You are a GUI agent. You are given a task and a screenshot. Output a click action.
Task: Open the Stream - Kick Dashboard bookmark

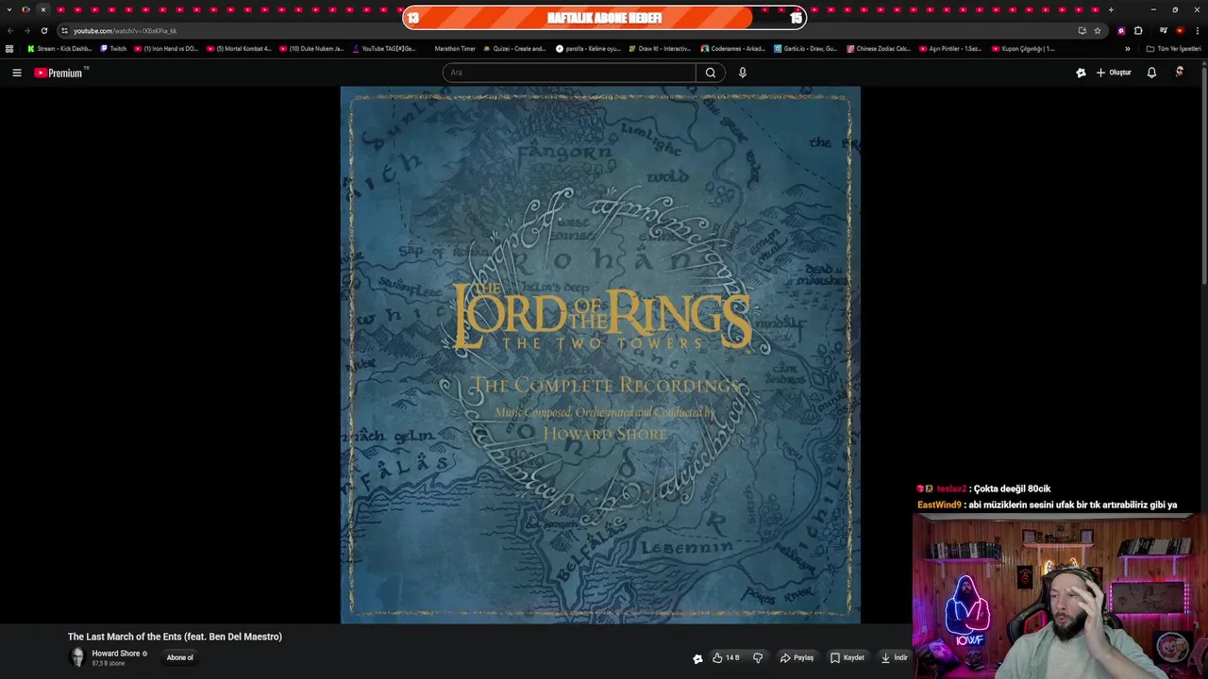(59, 48)
